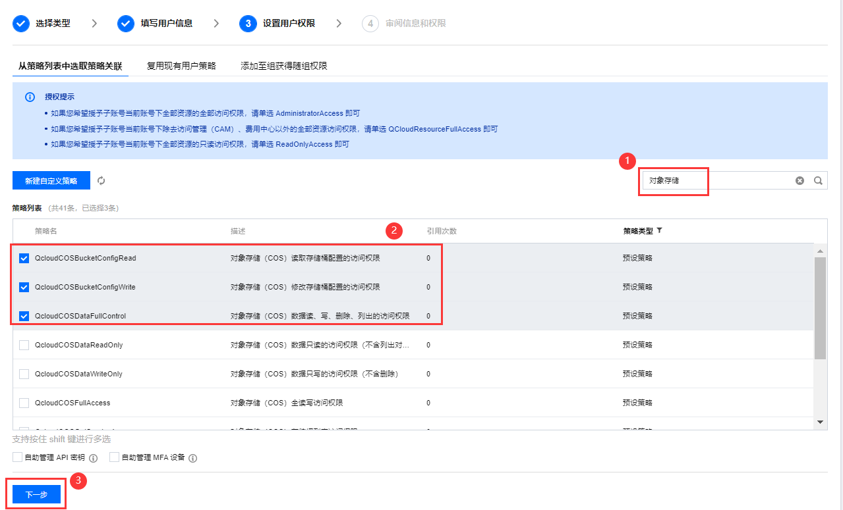Click info icon next to 自助管理 API 密钥
Viewport: 843px width, 510px height.
94,458
